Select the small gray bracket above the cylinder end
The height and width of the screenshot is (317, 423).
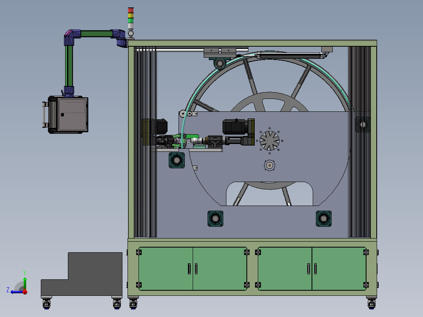[327, 49]
